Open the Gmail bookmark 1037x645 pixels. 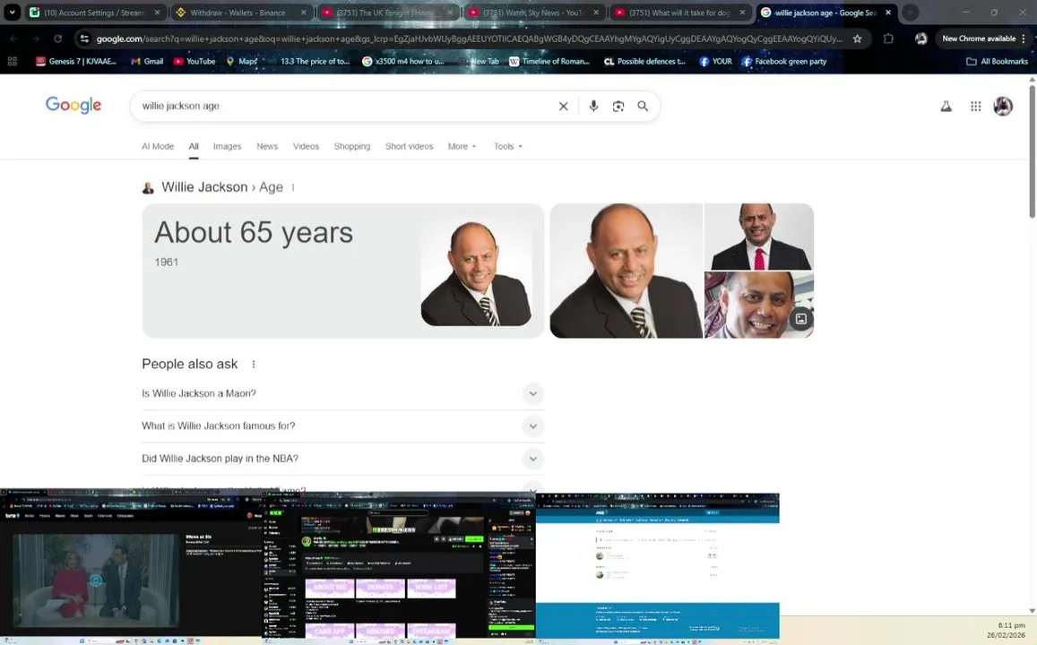[x=147, y=62]
